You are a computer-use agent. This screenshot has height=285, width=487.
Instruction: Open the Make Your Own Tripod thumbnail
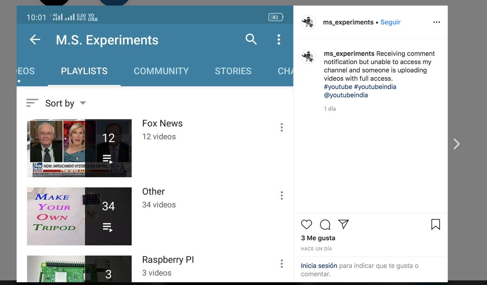(x=80, y=216)
